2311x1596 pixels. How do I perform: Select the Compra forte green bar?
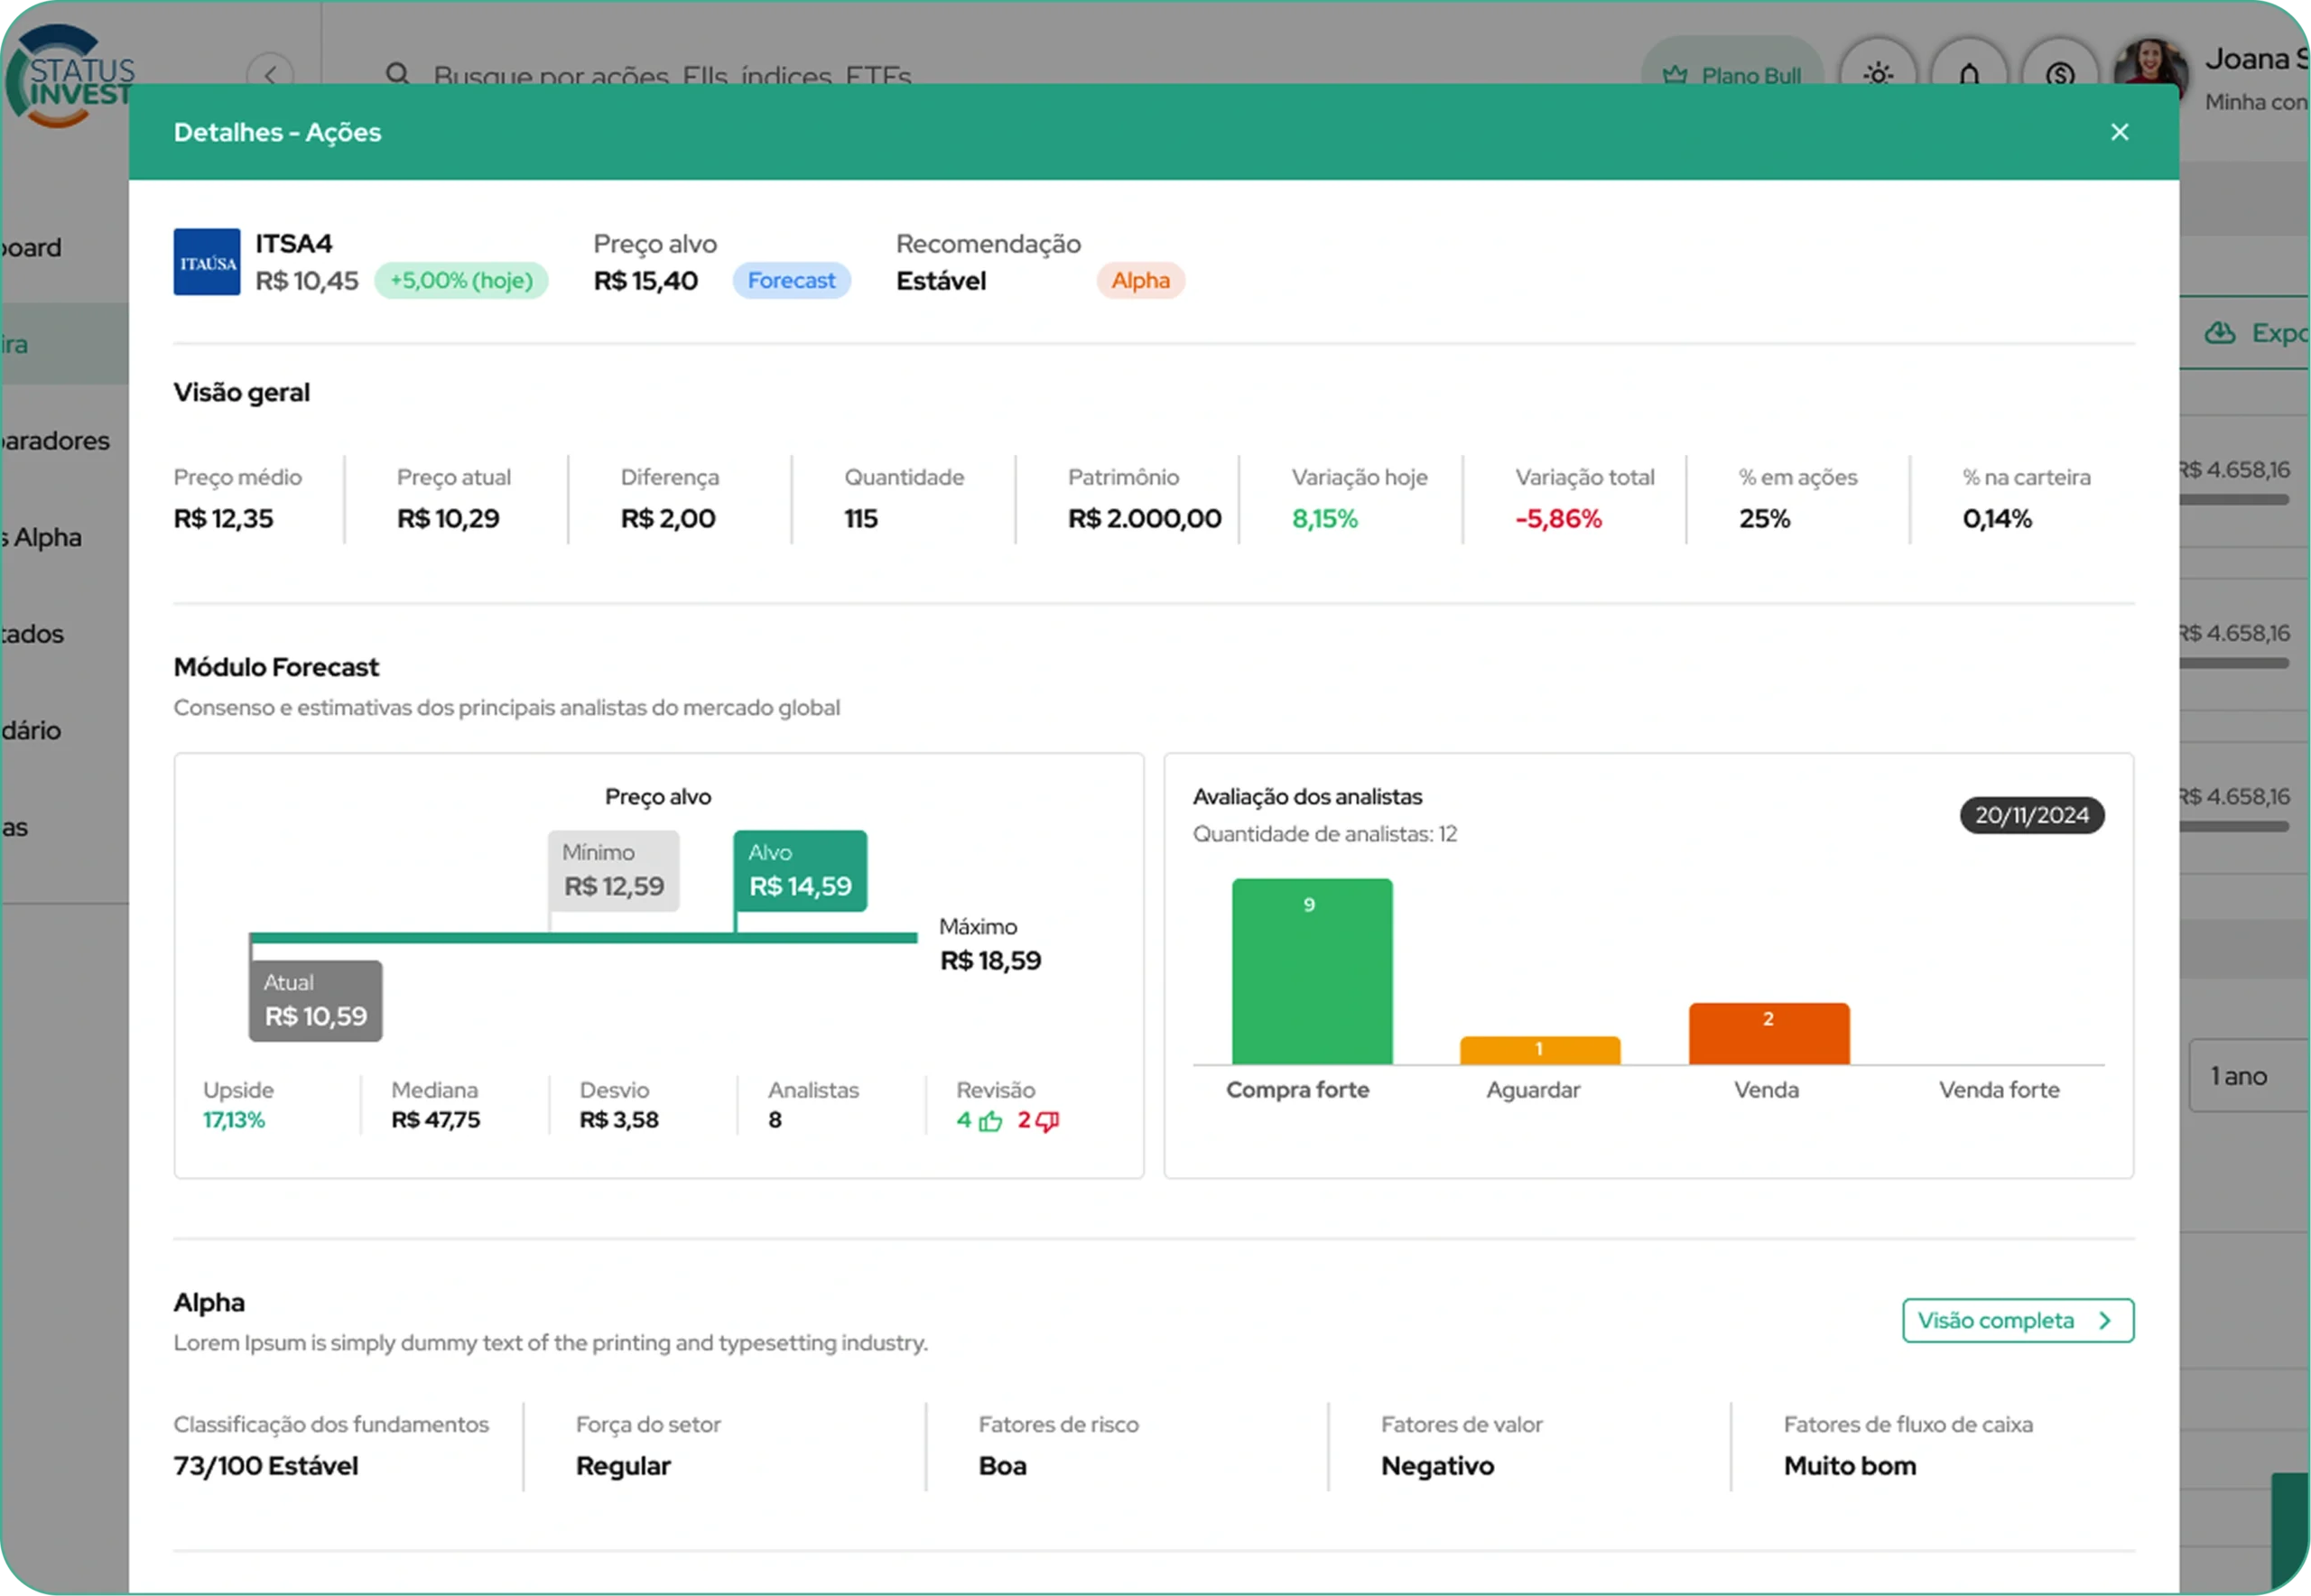1311,971
